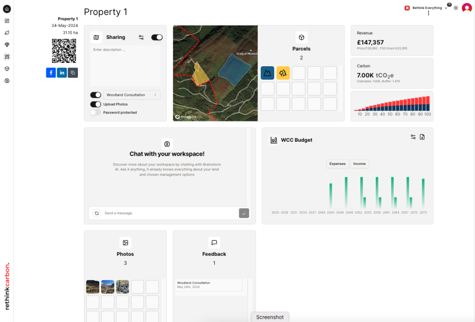Click the property QR code

64,51
